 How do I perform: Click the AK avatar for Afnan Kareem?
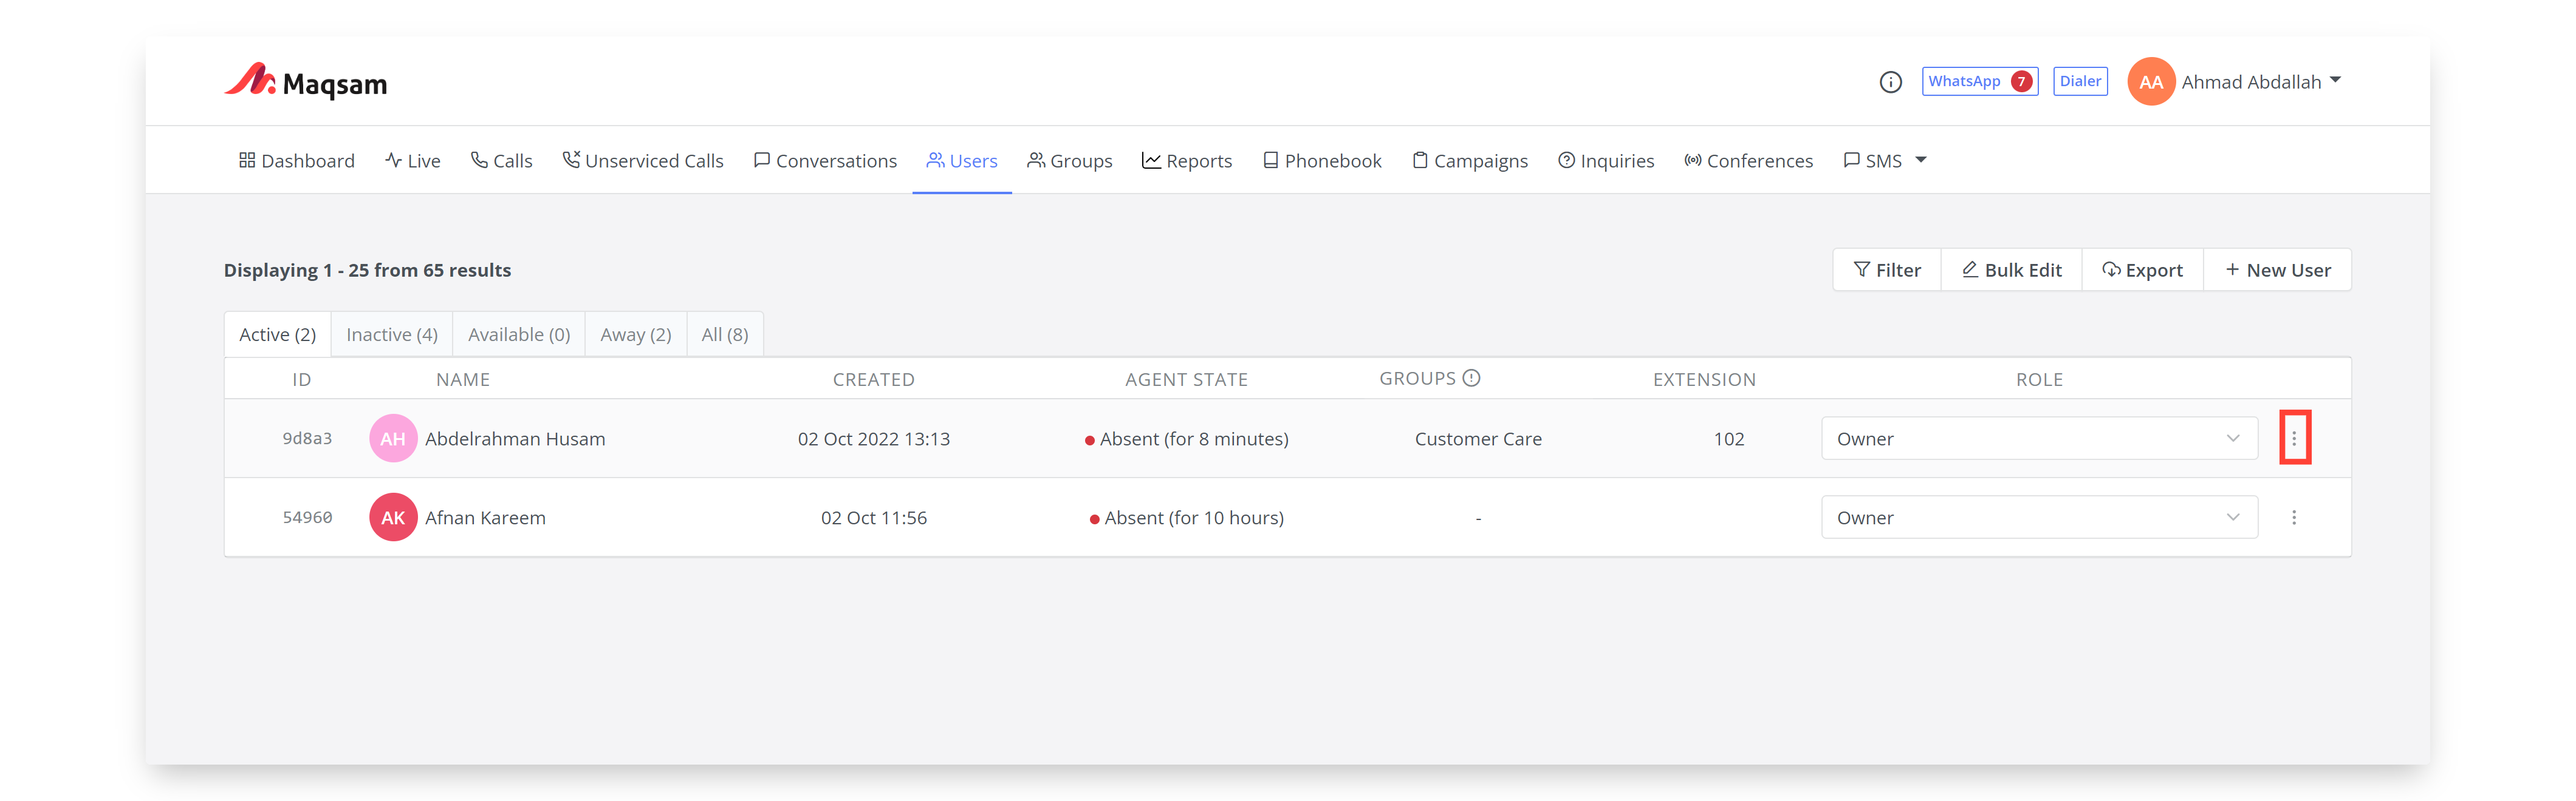point(393,518)
